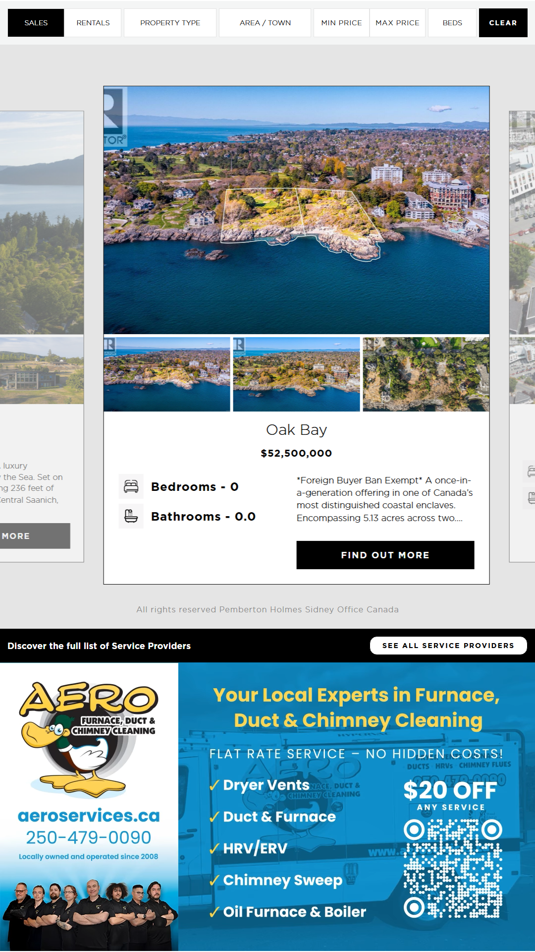Open the Property Type dropdown
Screen dimensions: 535x952
170,23
